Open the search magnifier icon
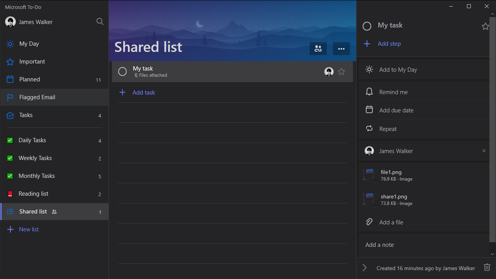 pos(100,22)
